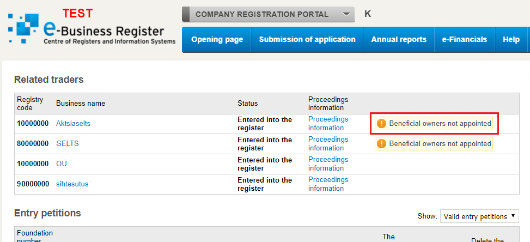This screenshot has width=530, height=242.
Task: Click warning icon in Aktsiaselts row
Action: point(381,124)
